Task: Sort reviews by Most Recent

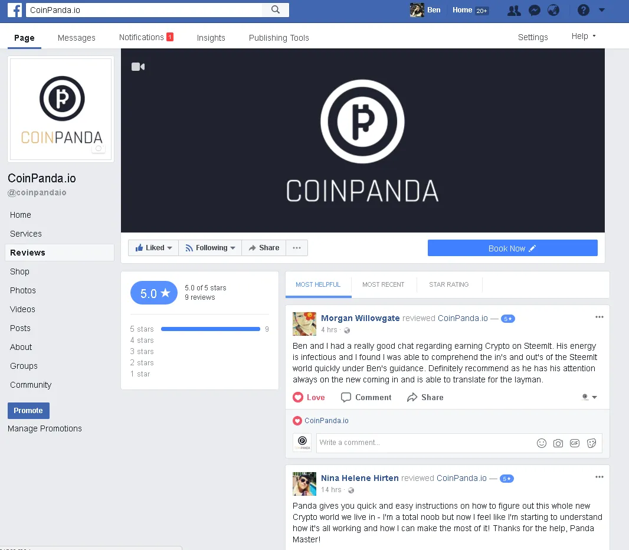Action: [383, 284]
